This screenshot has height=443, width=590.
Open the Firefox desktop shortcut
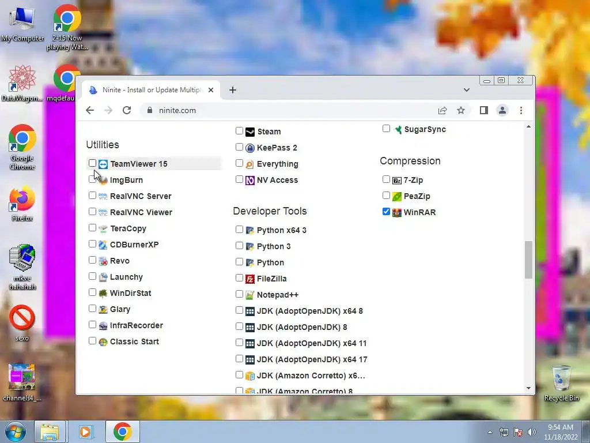(22, 204)
